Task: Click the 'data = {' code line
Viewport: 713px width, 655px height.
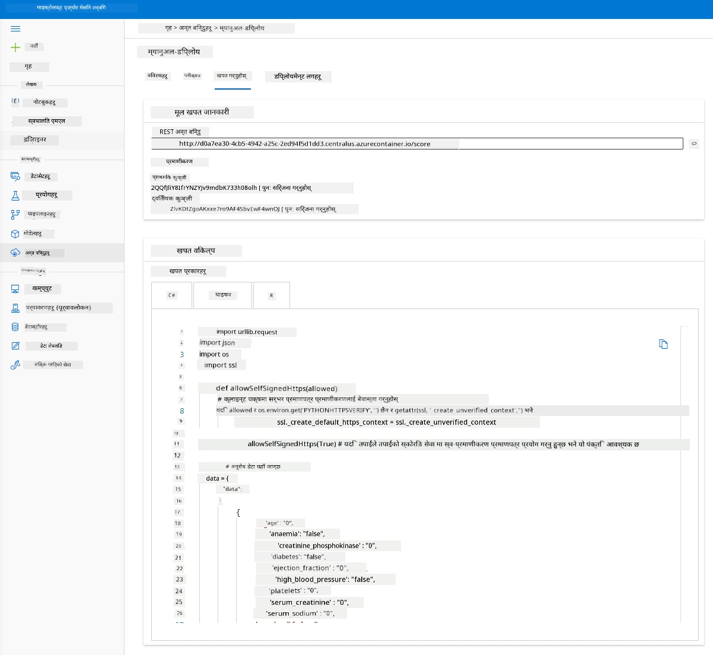Action: [x=218, y=478]
